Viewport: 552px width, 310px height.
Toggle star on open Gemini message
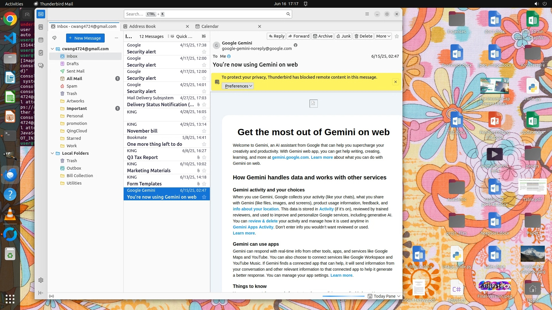[x=397, y=36]
